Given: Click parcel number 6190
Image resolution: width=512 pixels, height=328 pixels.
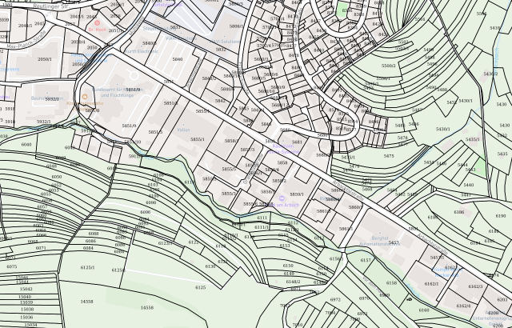Looking at the screenshot, I should pos(501,216).
